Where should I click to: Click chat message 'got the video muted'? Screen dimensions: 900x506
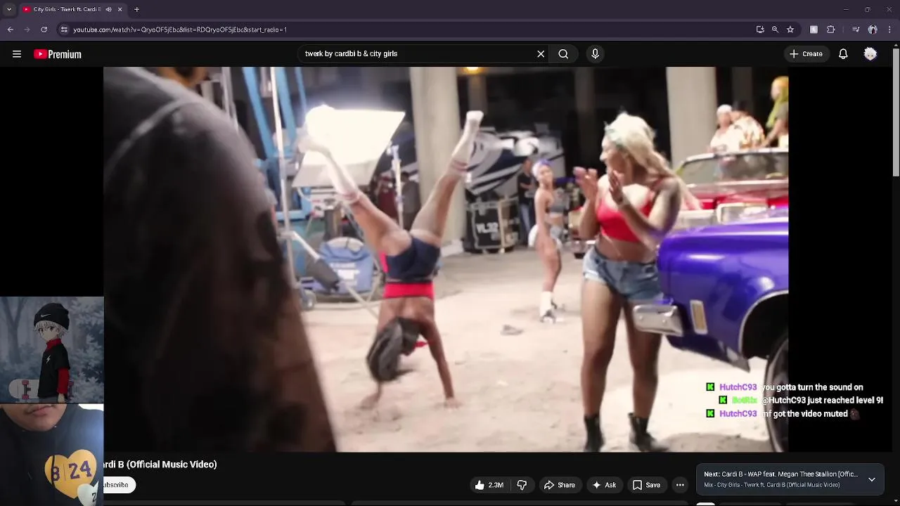(811, 414)
